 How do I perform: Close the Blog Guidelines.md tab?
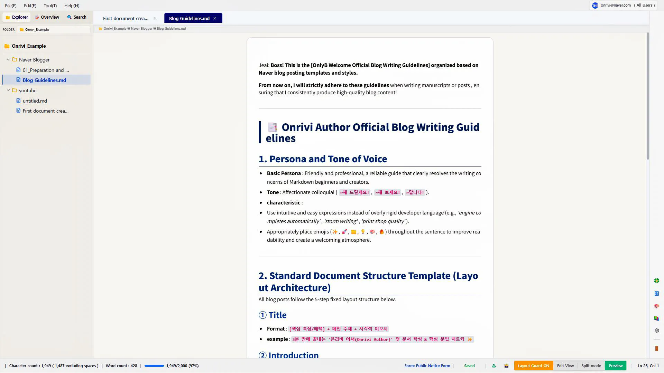tap(215, 18)
